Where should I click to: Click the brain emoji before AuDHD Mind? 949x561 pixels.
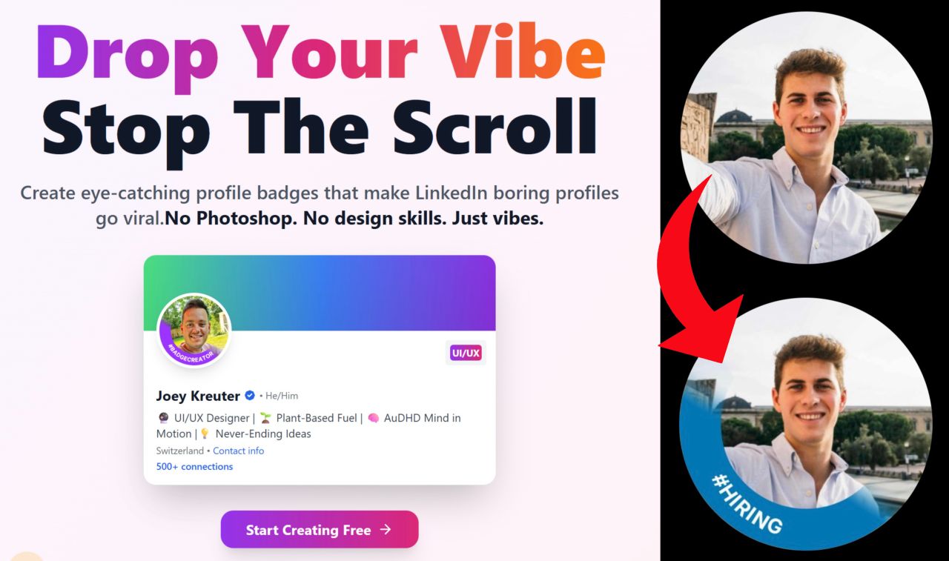[x=374, y=418]
